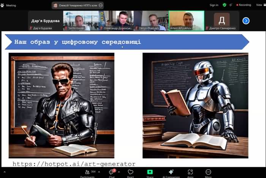Screen dimensions: 266x178
Task: Open the More options menu
Action: click(x=208, y=173)
